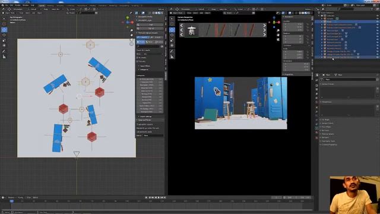Viewport: 380px width, 214px height.
Task: Open the Object Mode dropdown in the camera viewport
Action: 177,13
